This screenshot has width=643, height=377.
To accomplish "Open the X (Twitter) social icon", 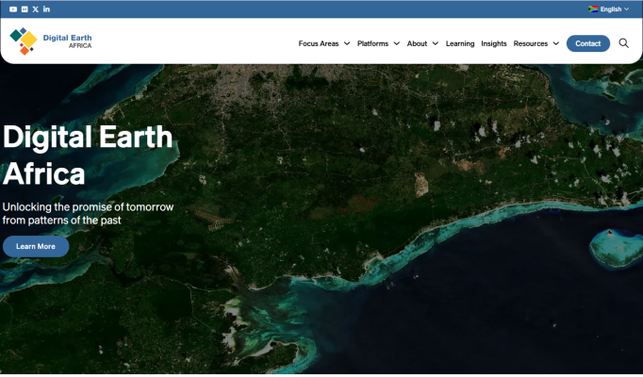I will tap(36, 9).
